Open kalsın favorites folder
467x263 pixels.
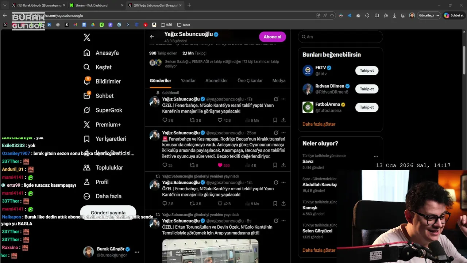coord(184,25)
